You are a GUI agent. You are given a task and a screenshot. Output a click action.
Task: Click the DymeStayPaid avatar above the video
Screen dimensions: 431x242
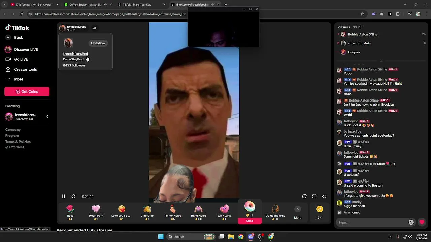coord(62,28)
